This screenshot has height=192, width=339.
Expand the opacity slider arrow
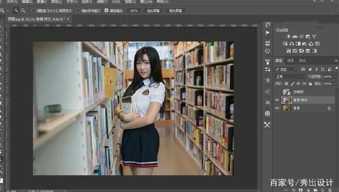pyautogui.click(x=336, y=77)
